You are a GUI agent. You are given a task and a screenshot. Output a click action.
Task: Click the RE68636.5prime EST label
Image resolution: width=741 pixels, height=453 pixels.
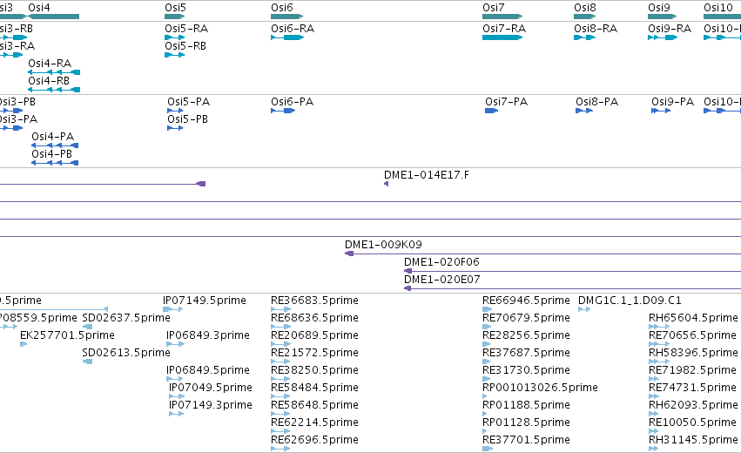[314, 318]
